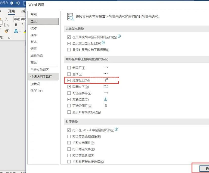The width and height of the screenshot is (209, 173).
Task: Check 空格 formatting mark
Action: click(69, 74)
